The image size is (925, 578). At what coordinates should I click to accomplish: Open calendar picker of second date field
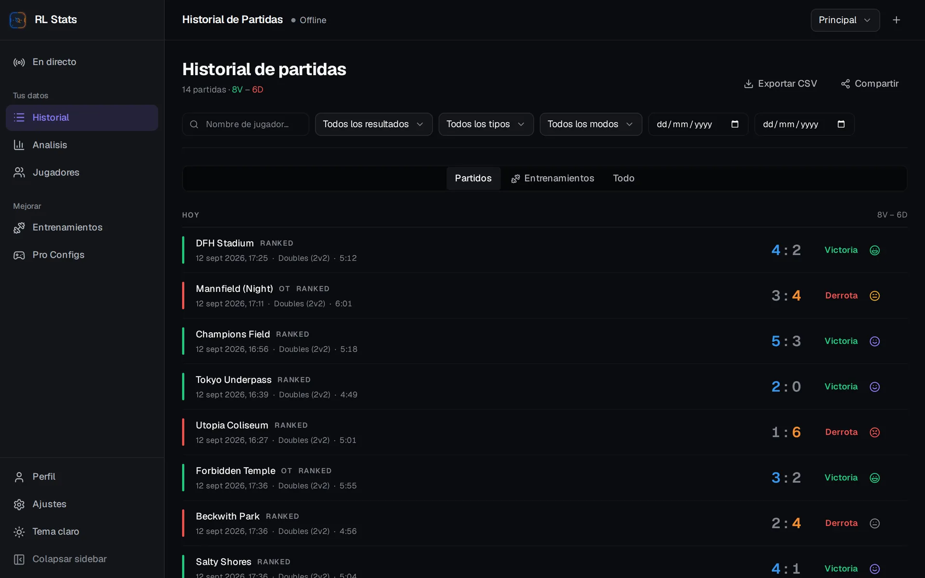[x=841, y=124]
